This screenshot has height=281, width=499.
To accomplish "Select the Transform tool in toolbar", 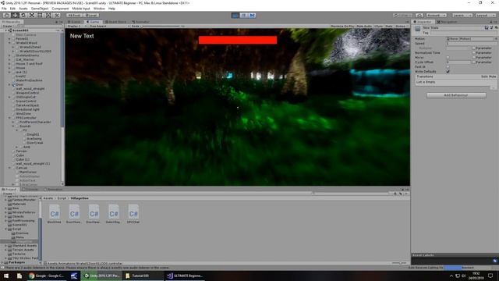I will 48,16.
